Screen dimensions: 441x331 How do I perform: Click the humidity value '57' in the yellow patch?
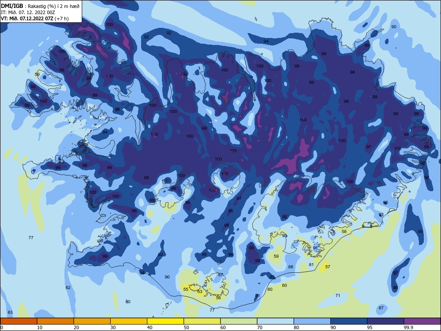pyautogui.click(x=328, y=267)
